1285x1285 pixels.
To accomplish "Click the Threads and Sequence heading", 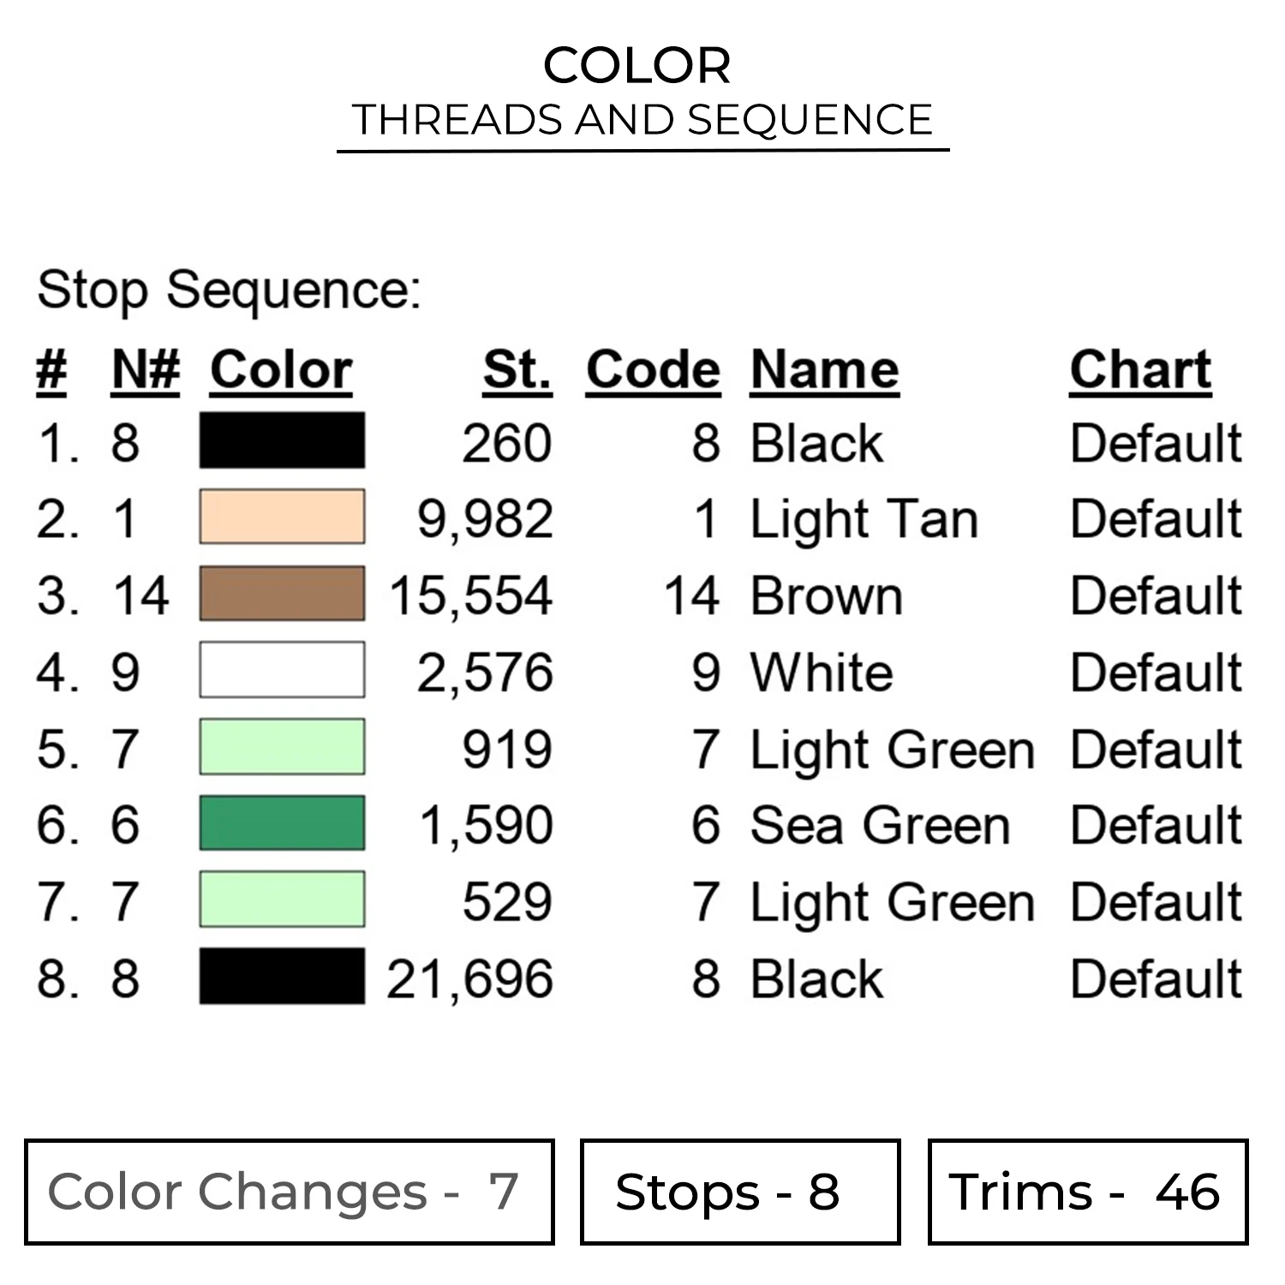I will (x=642, y=119).
